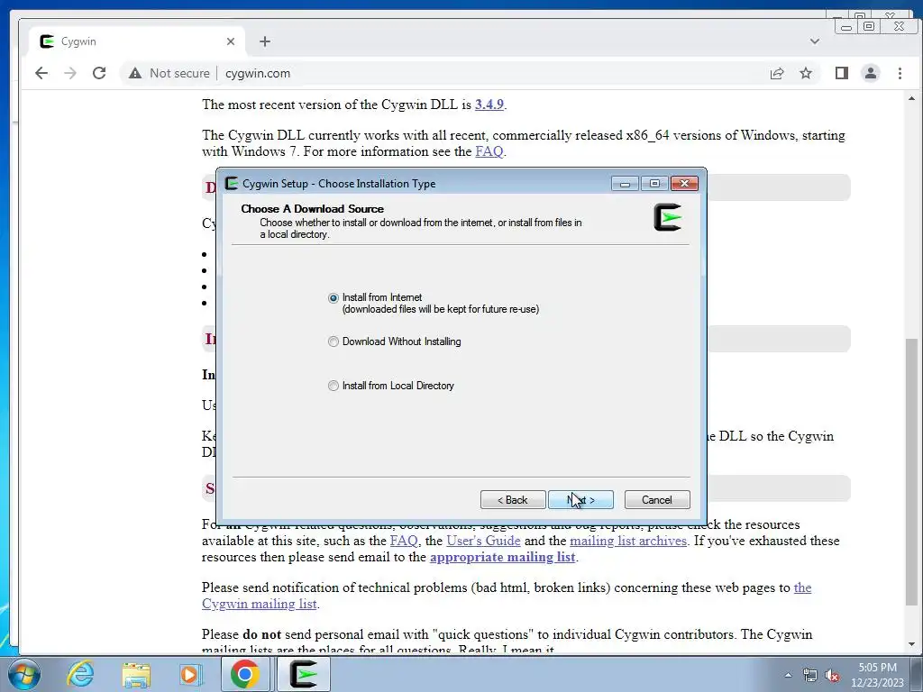Share this page via share icon
This screenshot has width=923, height=692.
(x=777, y=73)
